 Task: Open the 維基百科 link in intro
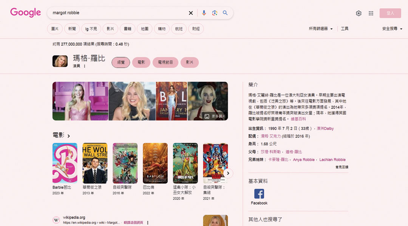tap(298, 119)
